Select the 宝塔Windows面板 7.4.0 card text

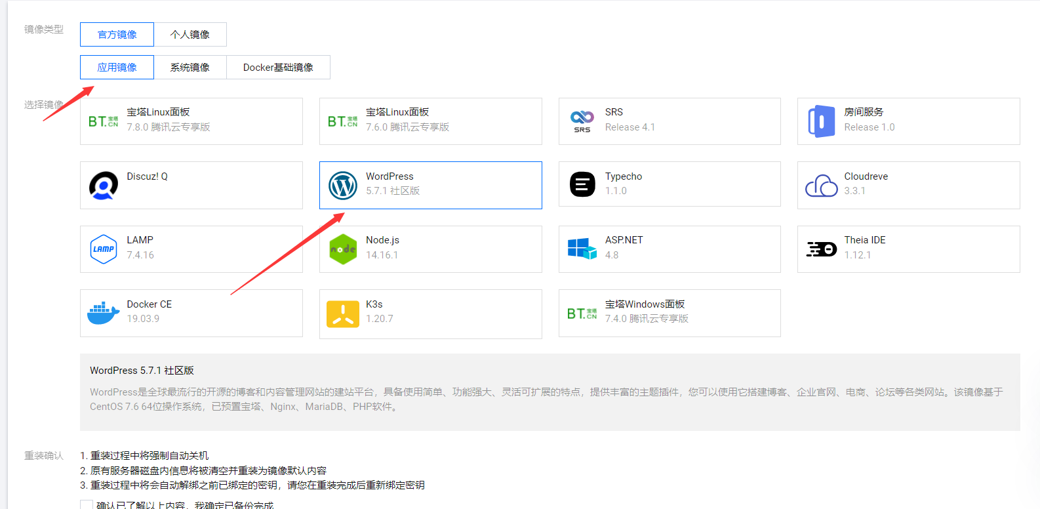(x=647, y=312)
